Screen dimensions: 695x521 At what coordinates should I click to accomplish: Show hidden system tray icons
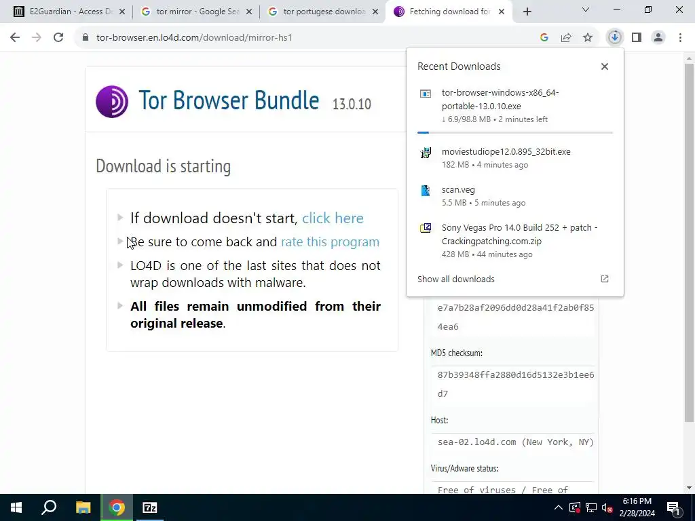pos(559,507)
